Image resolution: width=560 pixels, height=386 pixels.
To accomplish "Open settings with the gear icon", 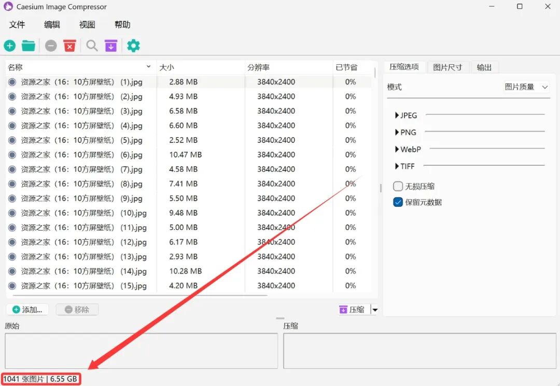I will click(x=133, y=46).
